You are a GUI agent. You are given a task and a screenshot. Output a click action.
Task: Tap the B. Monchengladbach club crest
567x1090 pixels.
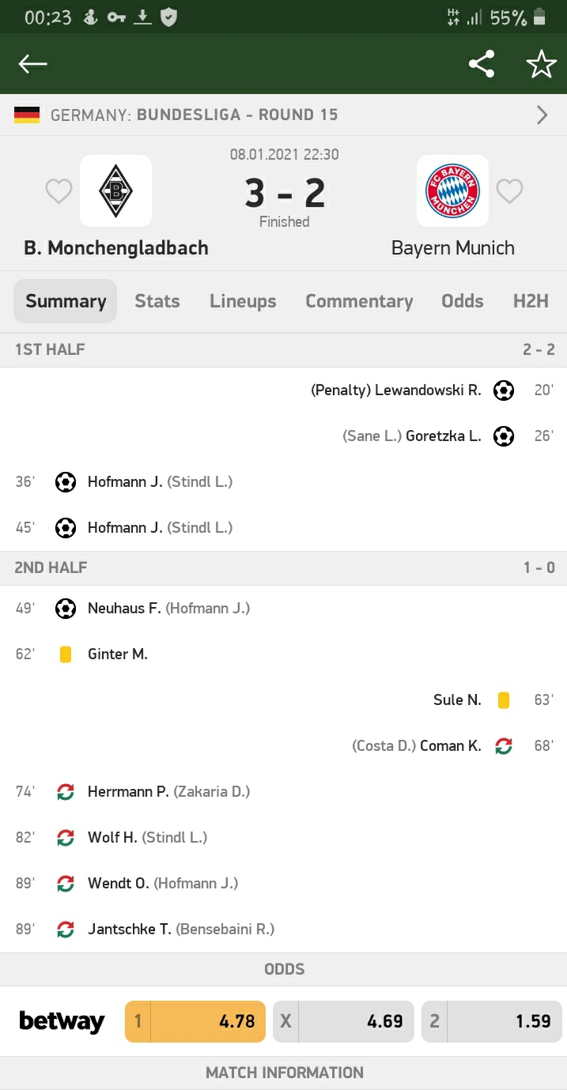115,190
